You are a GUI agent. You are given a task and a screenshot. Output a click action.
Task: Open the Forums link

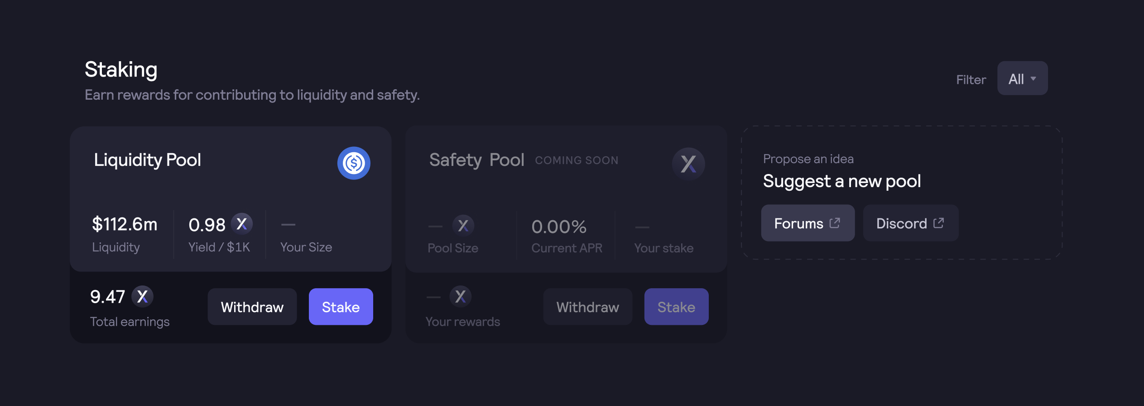tap(808, 223)
